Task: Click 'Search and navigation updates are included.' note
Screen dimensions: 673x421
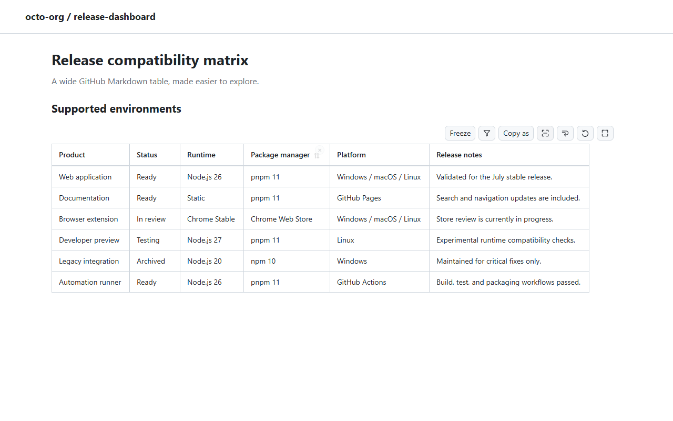Action: click(508, 198)
